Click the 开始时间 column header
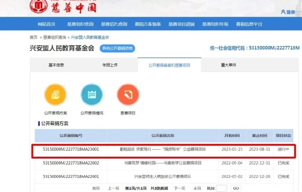302x192 pixels. pyautogui.click(x=232, y=136)
